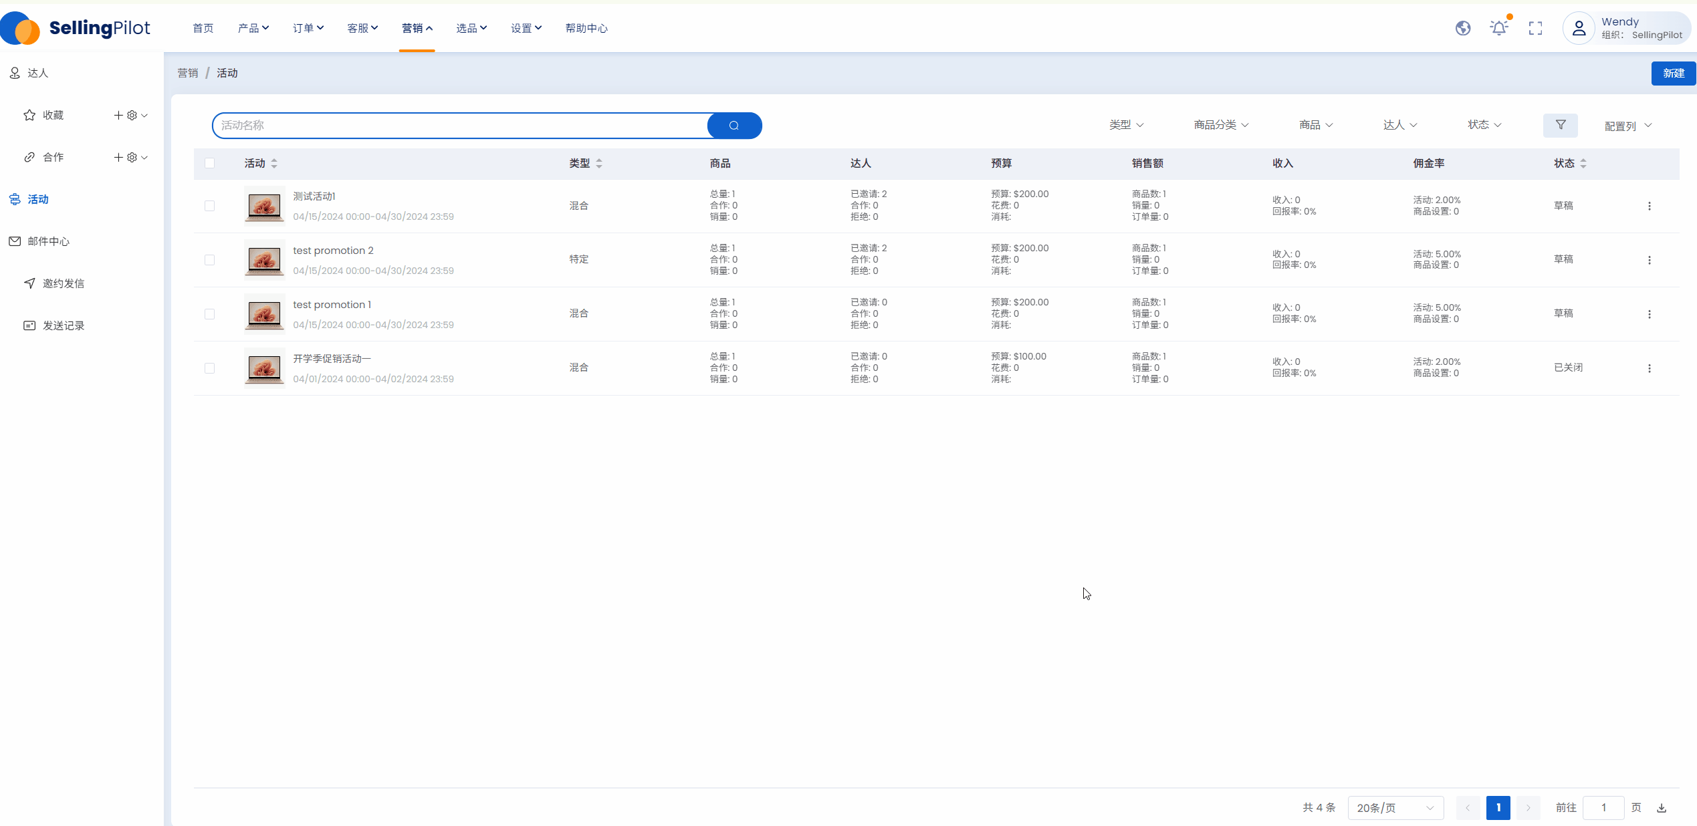The width and height of the screenshot is (1697, 826).
Task: Change page size from 20条/页
Action: [1395, 808]
